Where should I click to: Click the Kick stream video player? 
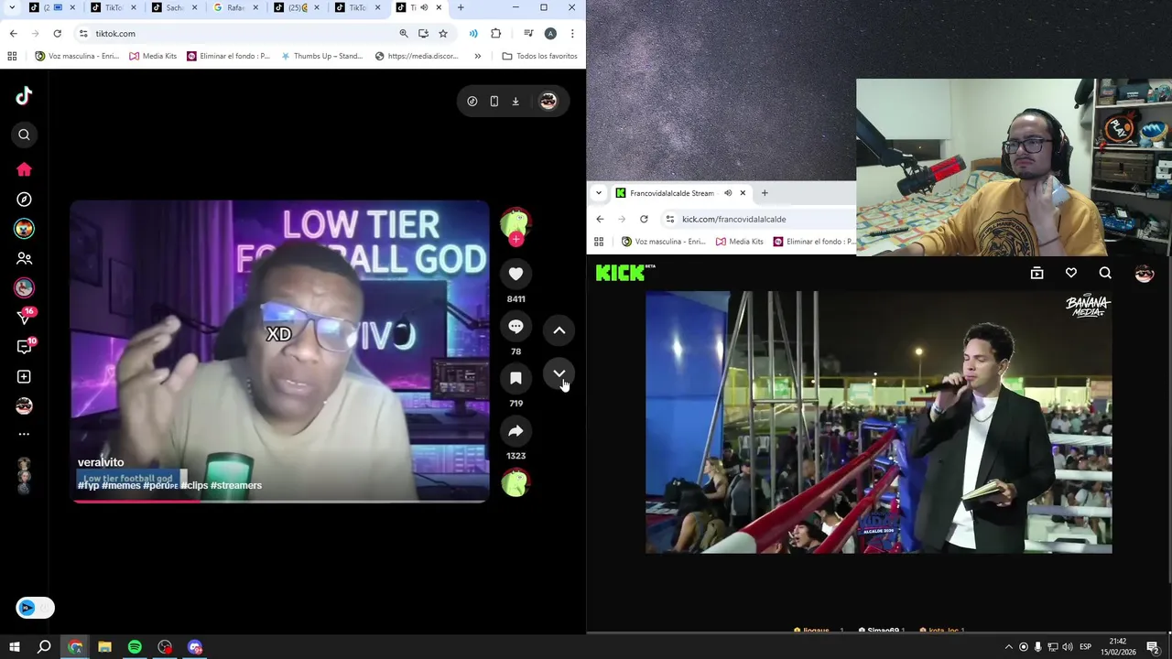point(879,422)
